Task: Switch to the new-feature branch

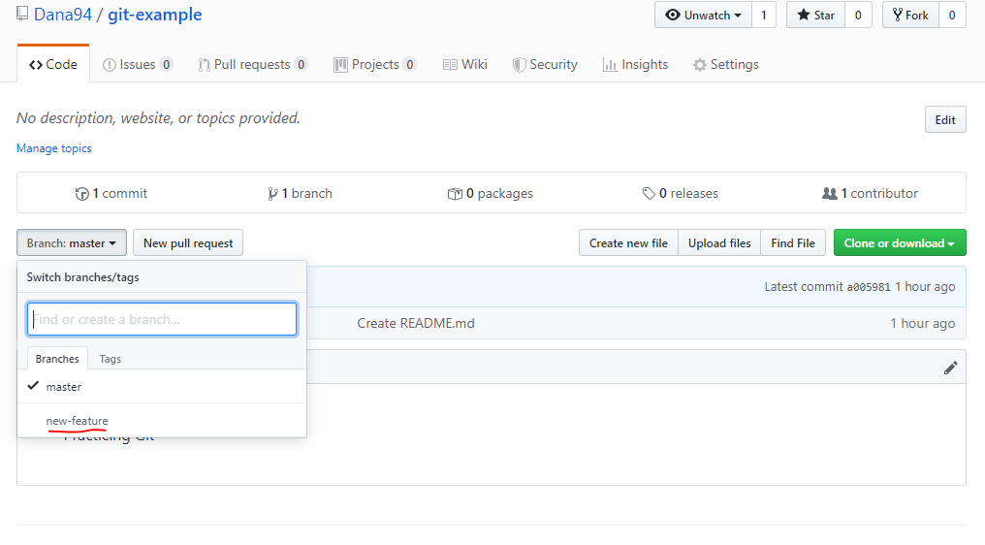Action: click(162, 421)
